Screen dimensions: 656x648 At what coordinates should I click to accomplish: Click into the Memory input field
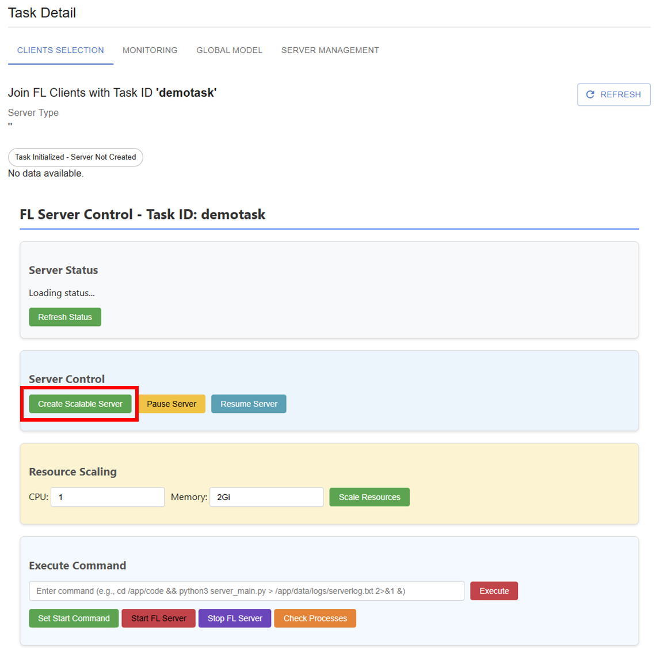click(266, 497)
